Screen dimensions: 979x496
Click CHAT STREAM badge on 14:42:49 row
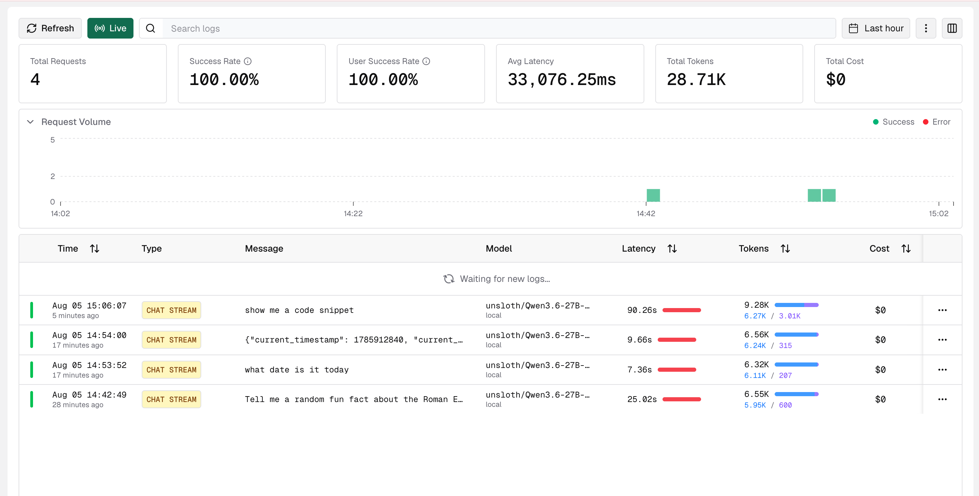(x=171, y=399)
